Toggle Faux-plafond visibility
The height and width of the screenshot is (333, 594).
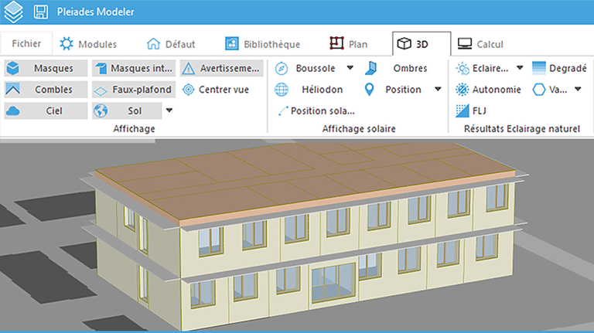pyautogui.click(x=133, y=90)
